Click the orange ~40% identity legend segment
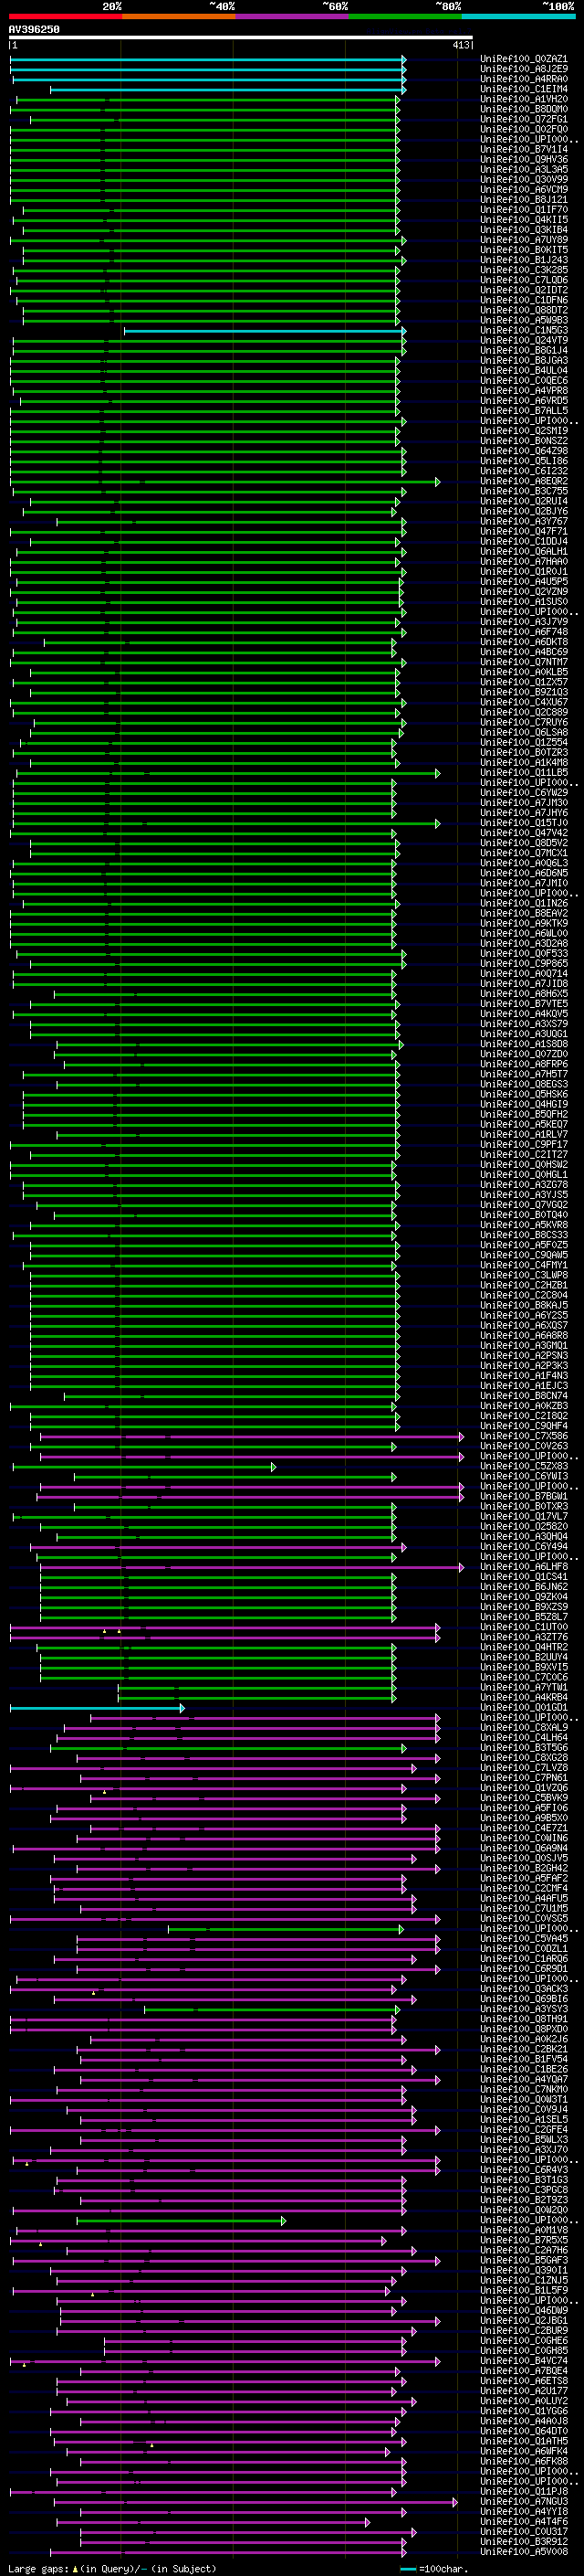584x2576 pixels. 179,16
